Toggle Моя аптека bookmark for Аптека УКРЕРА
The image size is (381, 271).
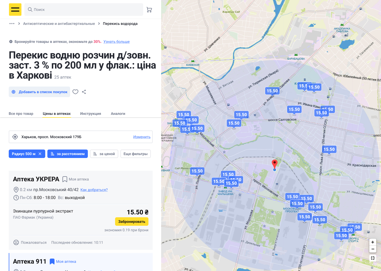[65, 179]
